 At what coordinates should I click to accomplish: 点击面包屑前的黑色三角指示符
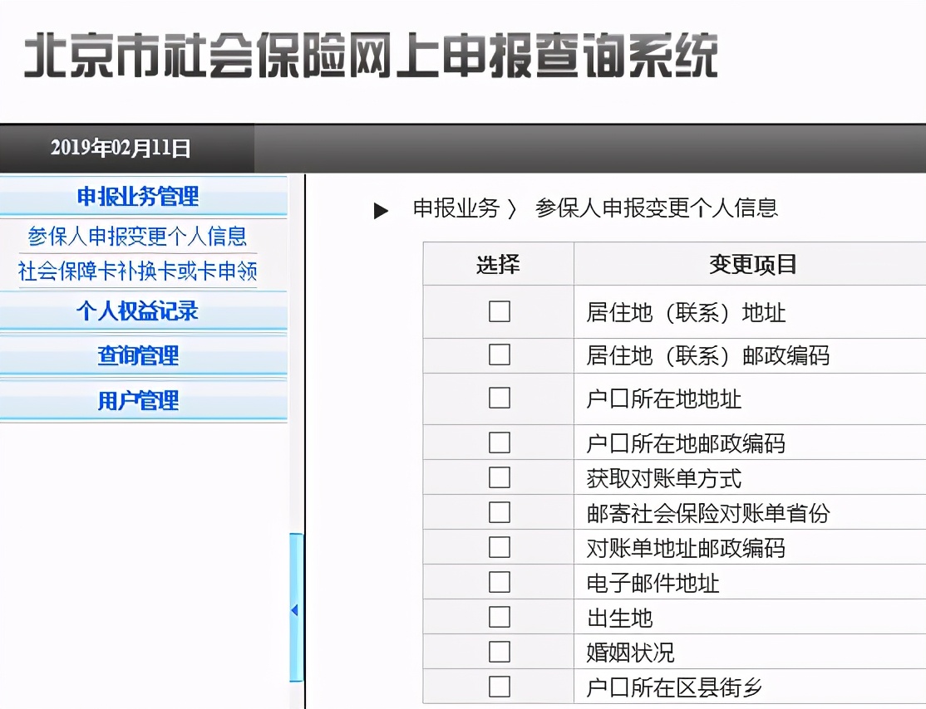(x=381, y=209)
